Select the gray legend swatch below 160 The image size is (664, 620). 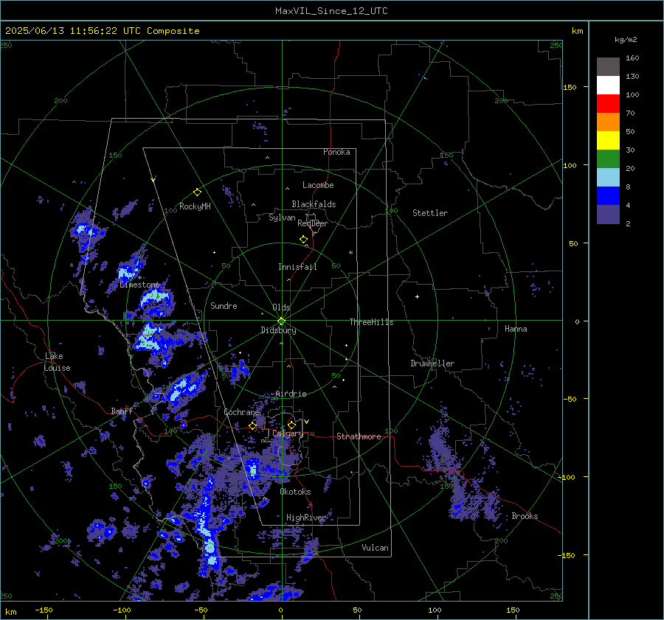[x=608, y=66]
